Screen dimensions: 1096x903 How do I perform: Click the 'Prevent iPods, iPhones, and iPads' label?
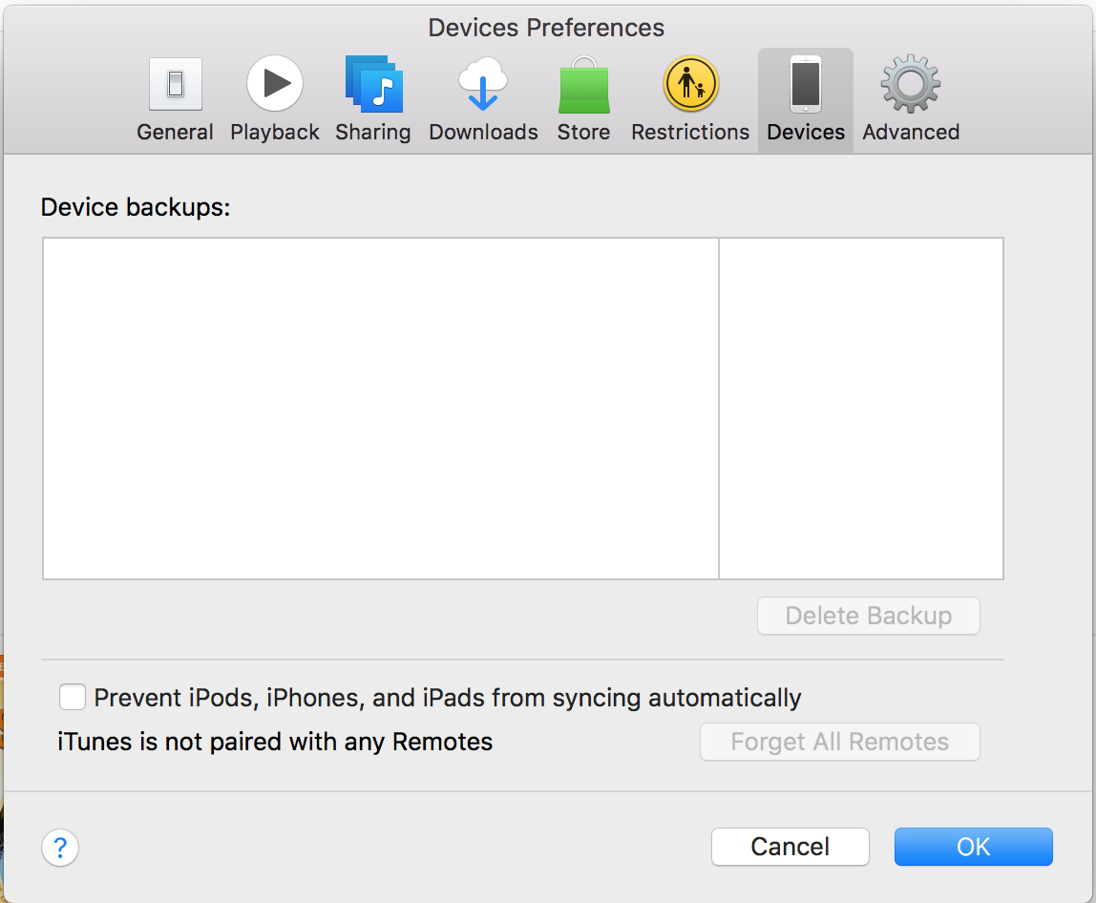coord(448,698)
